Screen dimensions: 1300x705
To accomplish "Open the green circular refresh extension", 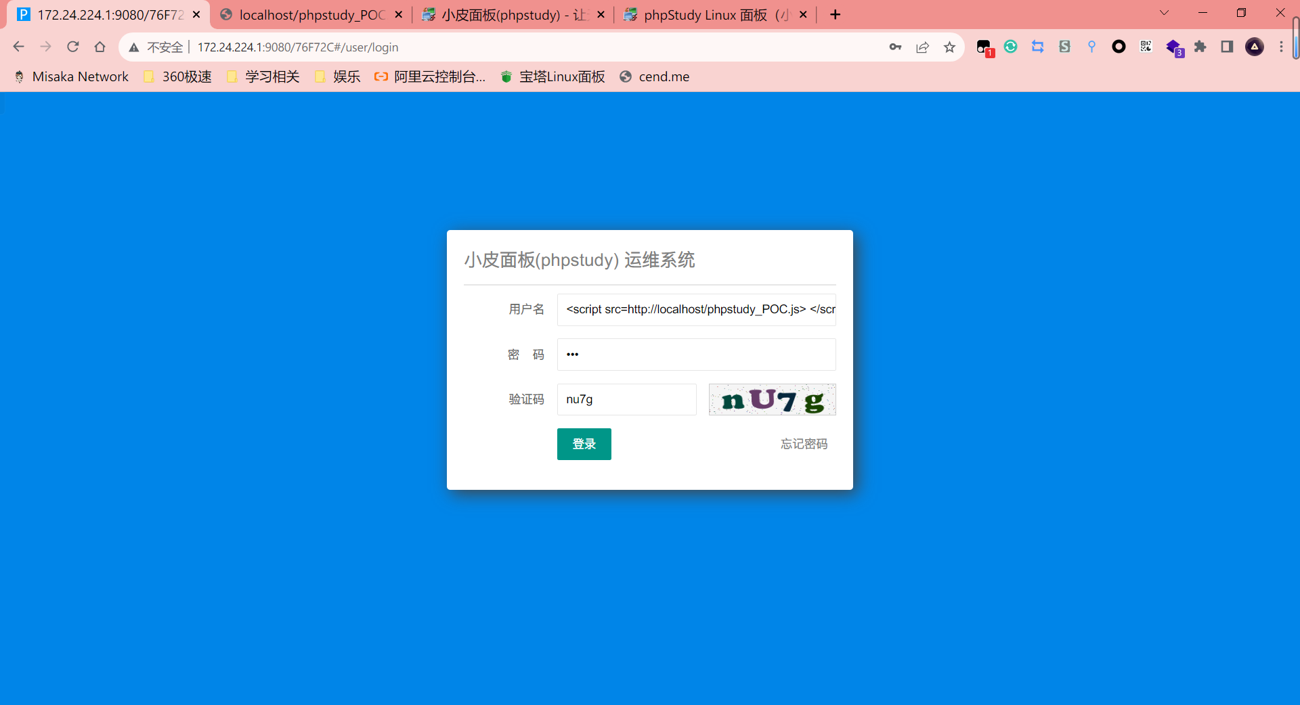I will click(x=1010, y=46).
